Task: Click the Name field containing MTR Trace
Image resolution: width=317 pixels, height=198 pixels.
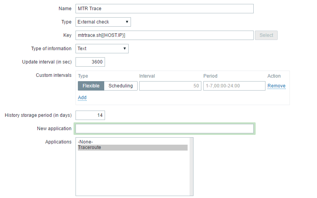Action: 164,9
